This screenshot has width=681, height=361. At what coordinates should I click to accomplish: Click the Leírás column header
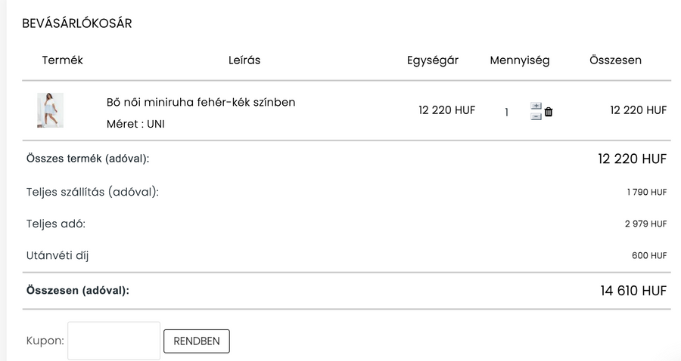(244, 60)
